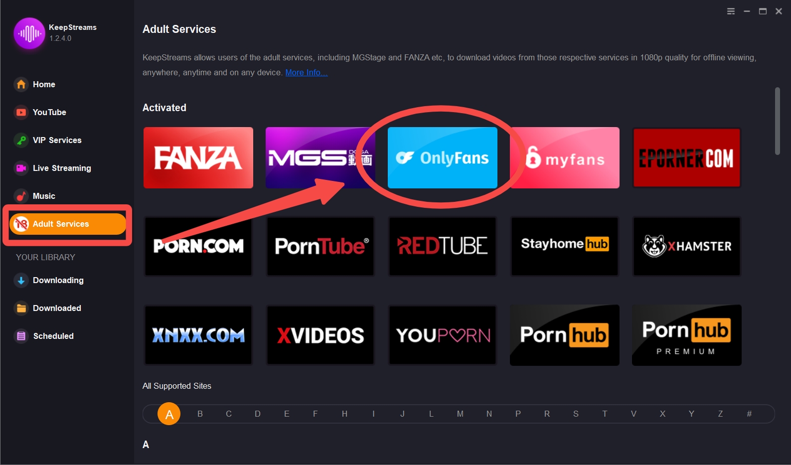Open the XNXX.COM tile

(x=198, y=335)
